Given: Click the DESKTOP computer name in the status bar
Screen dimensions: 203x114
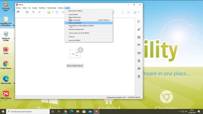Looking at the screenshot, I should coord(134,98).
